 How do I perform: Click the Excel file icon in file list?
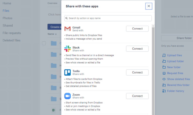click(54, 110)
